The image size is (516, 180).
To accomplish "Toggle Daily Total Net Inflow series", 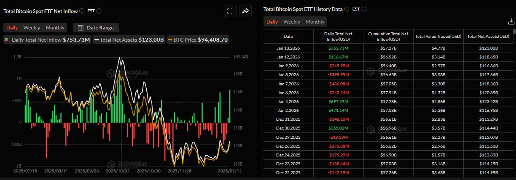I will point(47,40).
